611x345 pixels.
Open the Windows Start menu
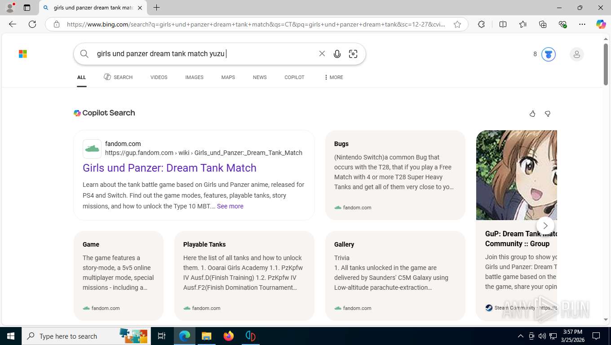[x=11, y=336]
